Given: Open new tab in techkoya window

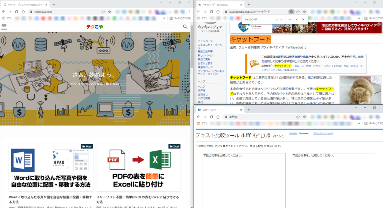Looking at the screenshot, I should pos(54,4).
